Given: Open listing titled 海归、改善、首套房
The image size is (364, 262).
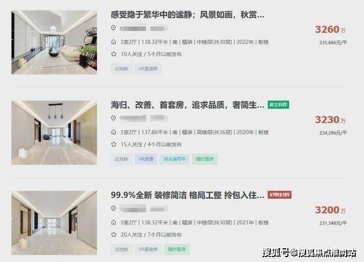Looking at the screenshot, I should click(x=188, y=105).
